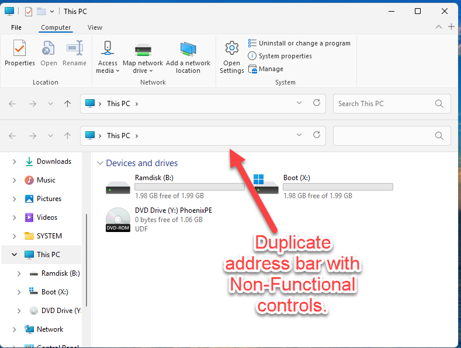Click the New folder icon in the title bar
Image resolution: width=461 pixels, height=348 pixels.
click(x=41, y=12)
